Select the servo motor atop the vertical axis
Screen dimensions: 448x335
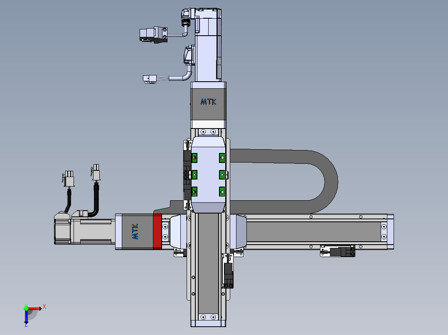(x=208, y=45)
